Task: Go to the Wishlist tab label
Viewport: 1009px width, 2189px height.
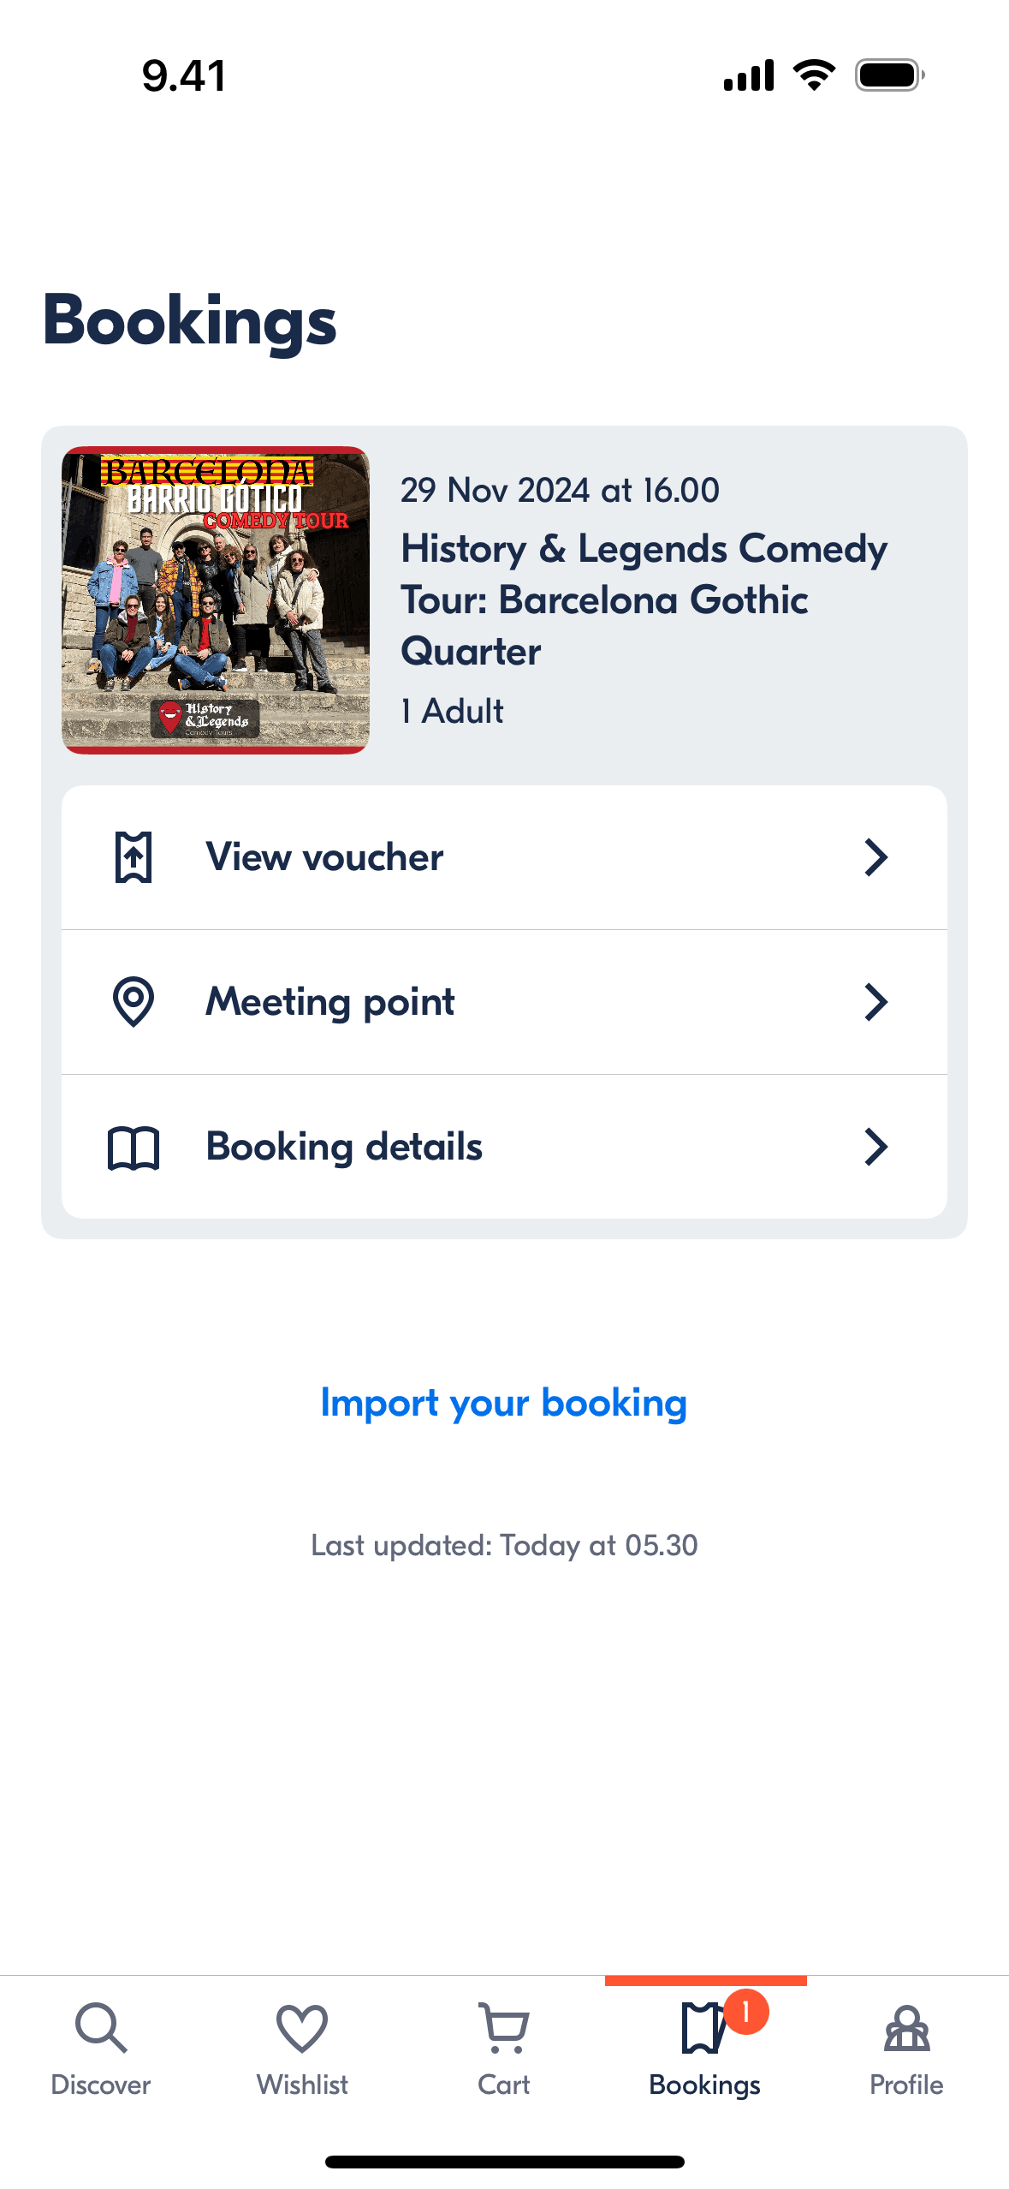Action: coord(302,2084)
